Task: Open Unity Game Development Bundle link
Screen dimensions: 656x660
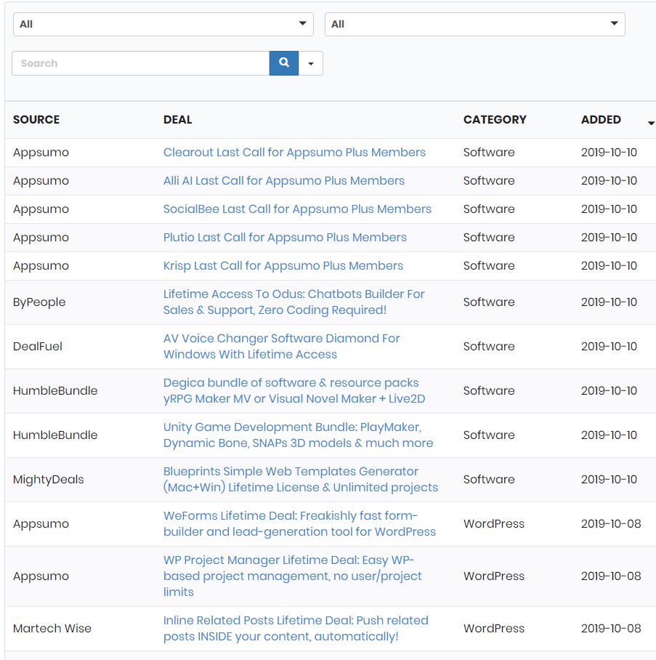Action: (298, 435)
